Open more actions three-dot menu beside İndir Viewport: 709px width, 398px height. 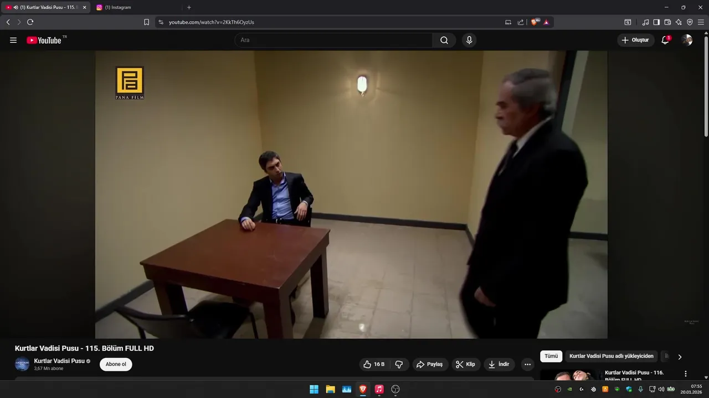(x=527, y=364)
